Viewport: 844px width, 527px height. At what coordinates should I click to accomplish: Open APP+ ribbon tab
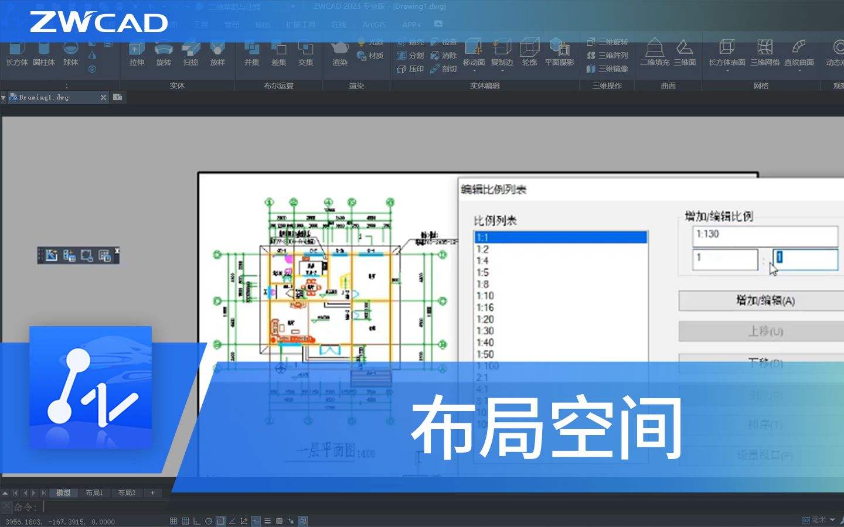411,25
